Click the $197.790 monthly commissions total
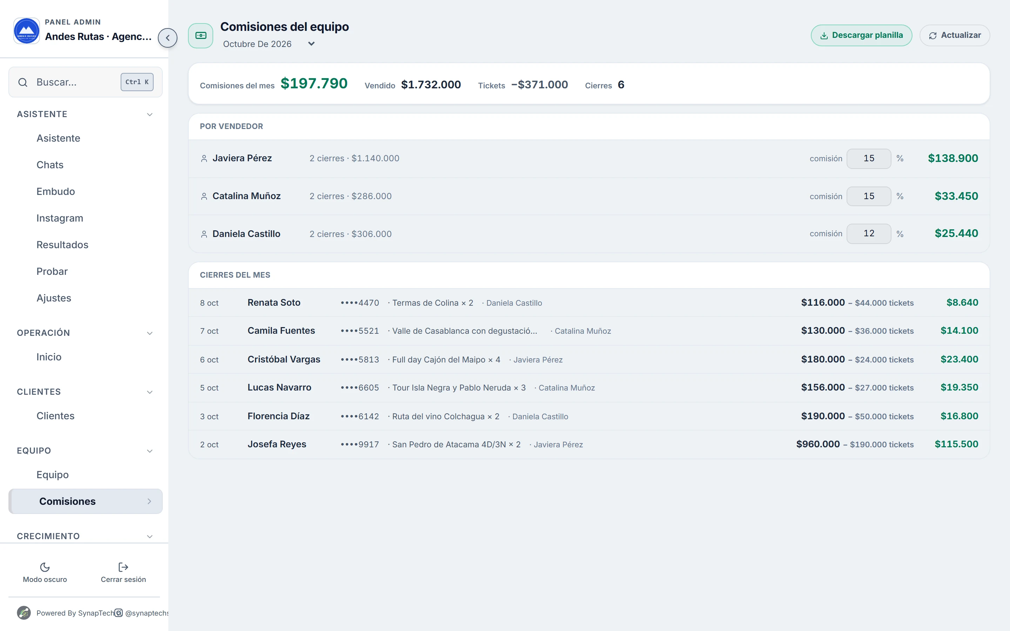Viewport: 1010px width, 631px height. click(314, 83)
